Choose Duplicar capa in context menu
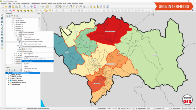Screen dimensions: 196x110 point(38,49)
